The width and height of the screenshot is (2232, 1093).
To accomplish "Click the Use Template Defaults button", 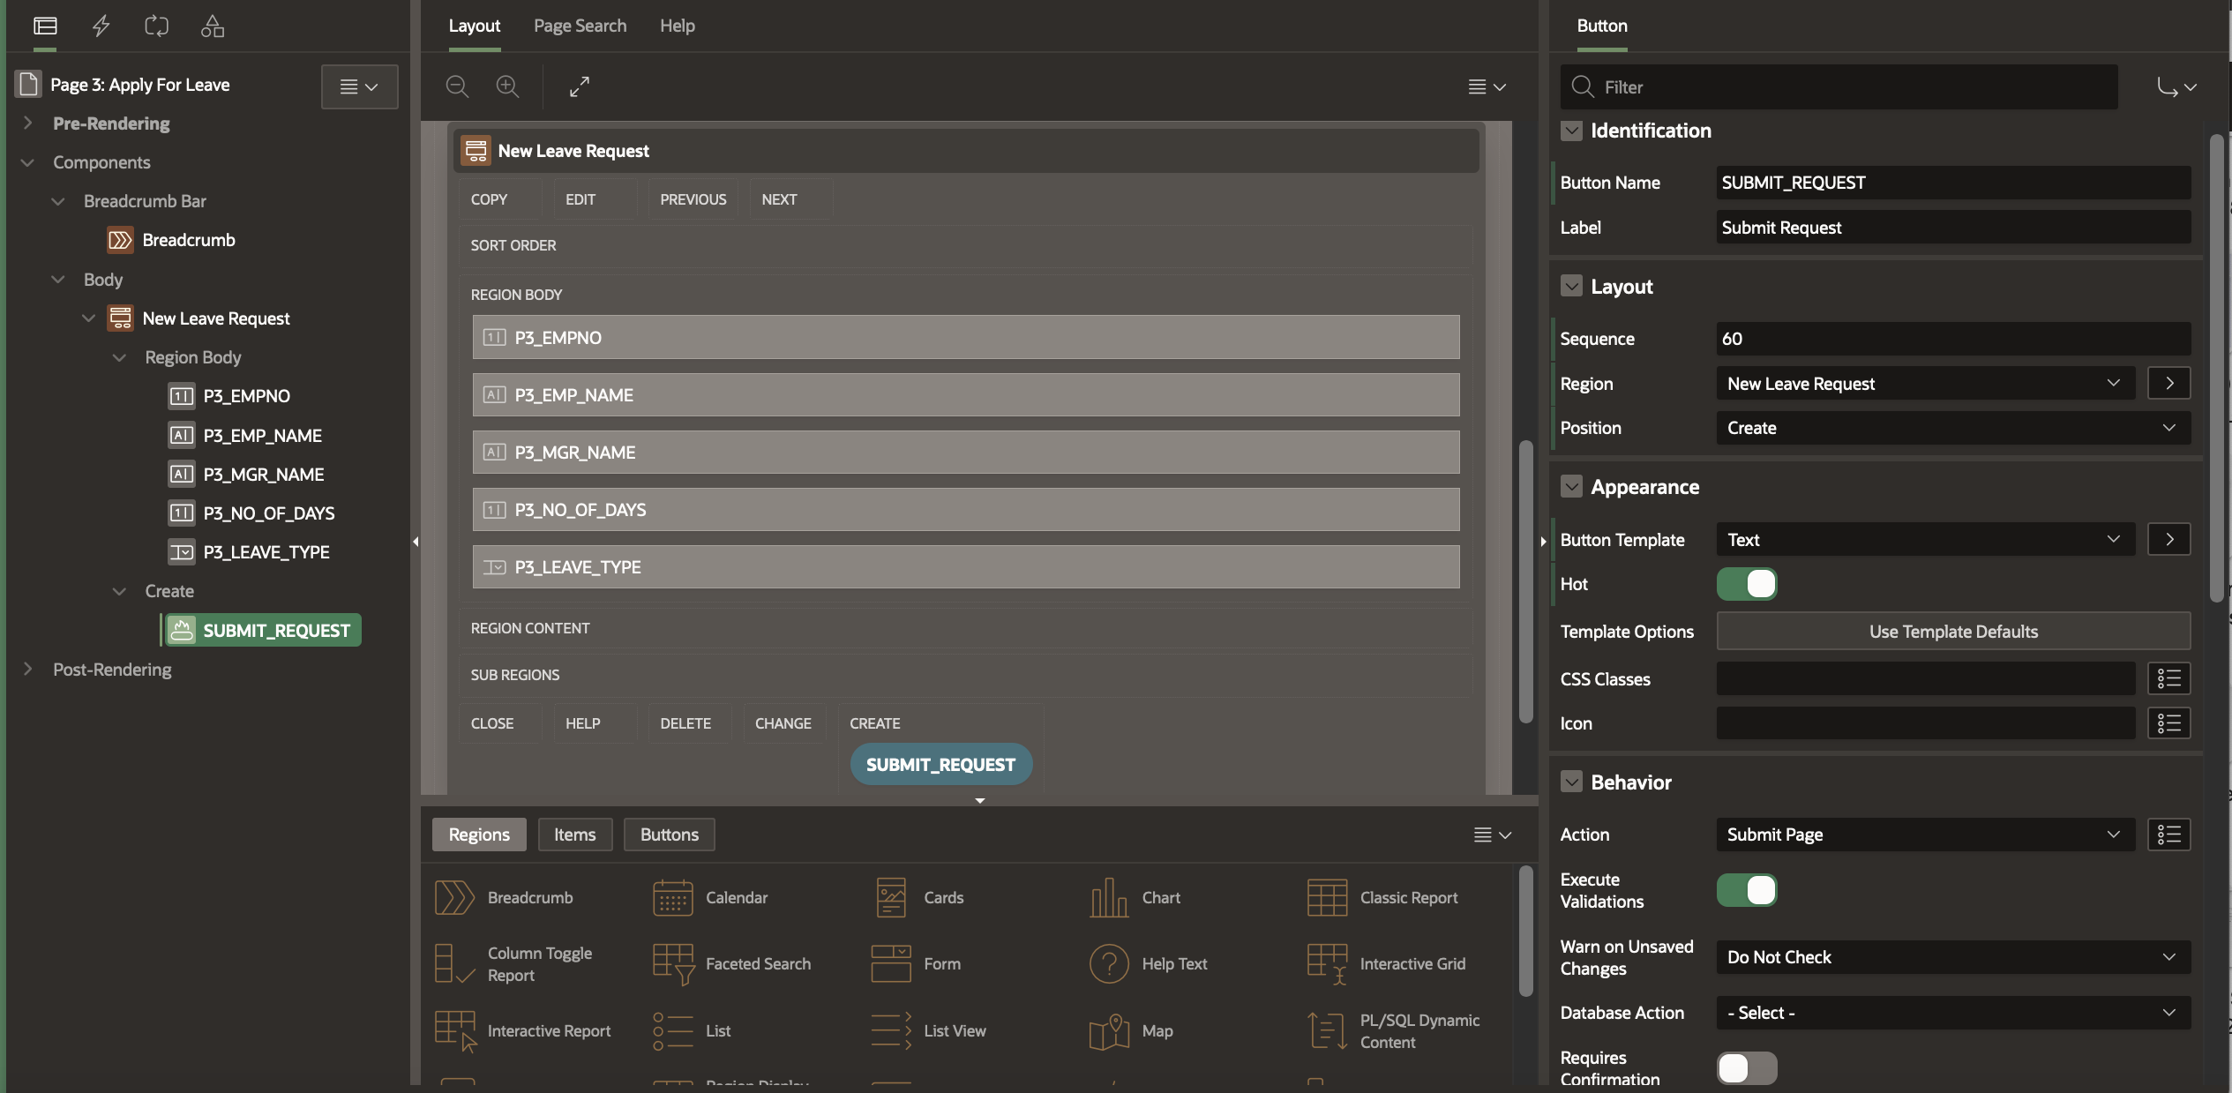I will 1952,632.
